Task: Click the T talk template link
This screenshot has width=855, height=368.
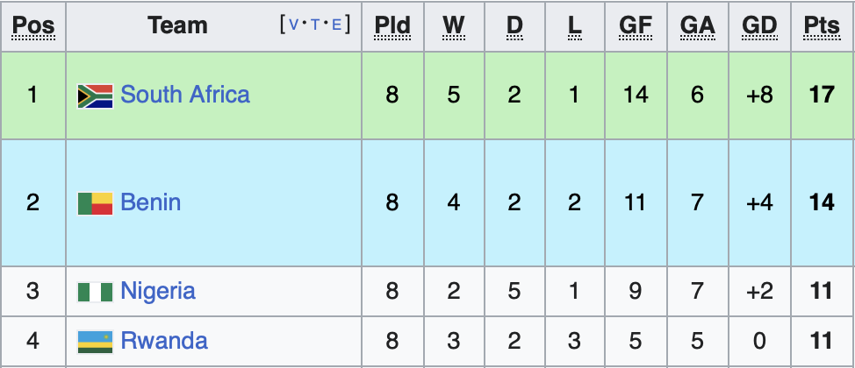Action: click(x=314, y=25)
